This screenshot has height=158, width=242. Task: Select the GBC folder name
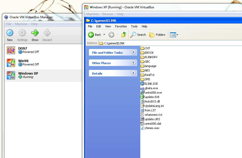[147, 62]
